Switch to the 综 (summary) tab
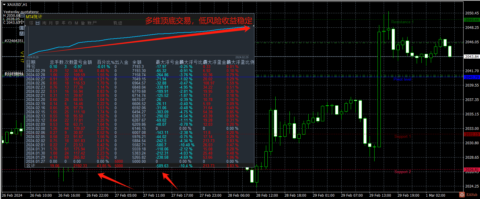This screenshot has width=480, height=199. (x=31, y=23)
